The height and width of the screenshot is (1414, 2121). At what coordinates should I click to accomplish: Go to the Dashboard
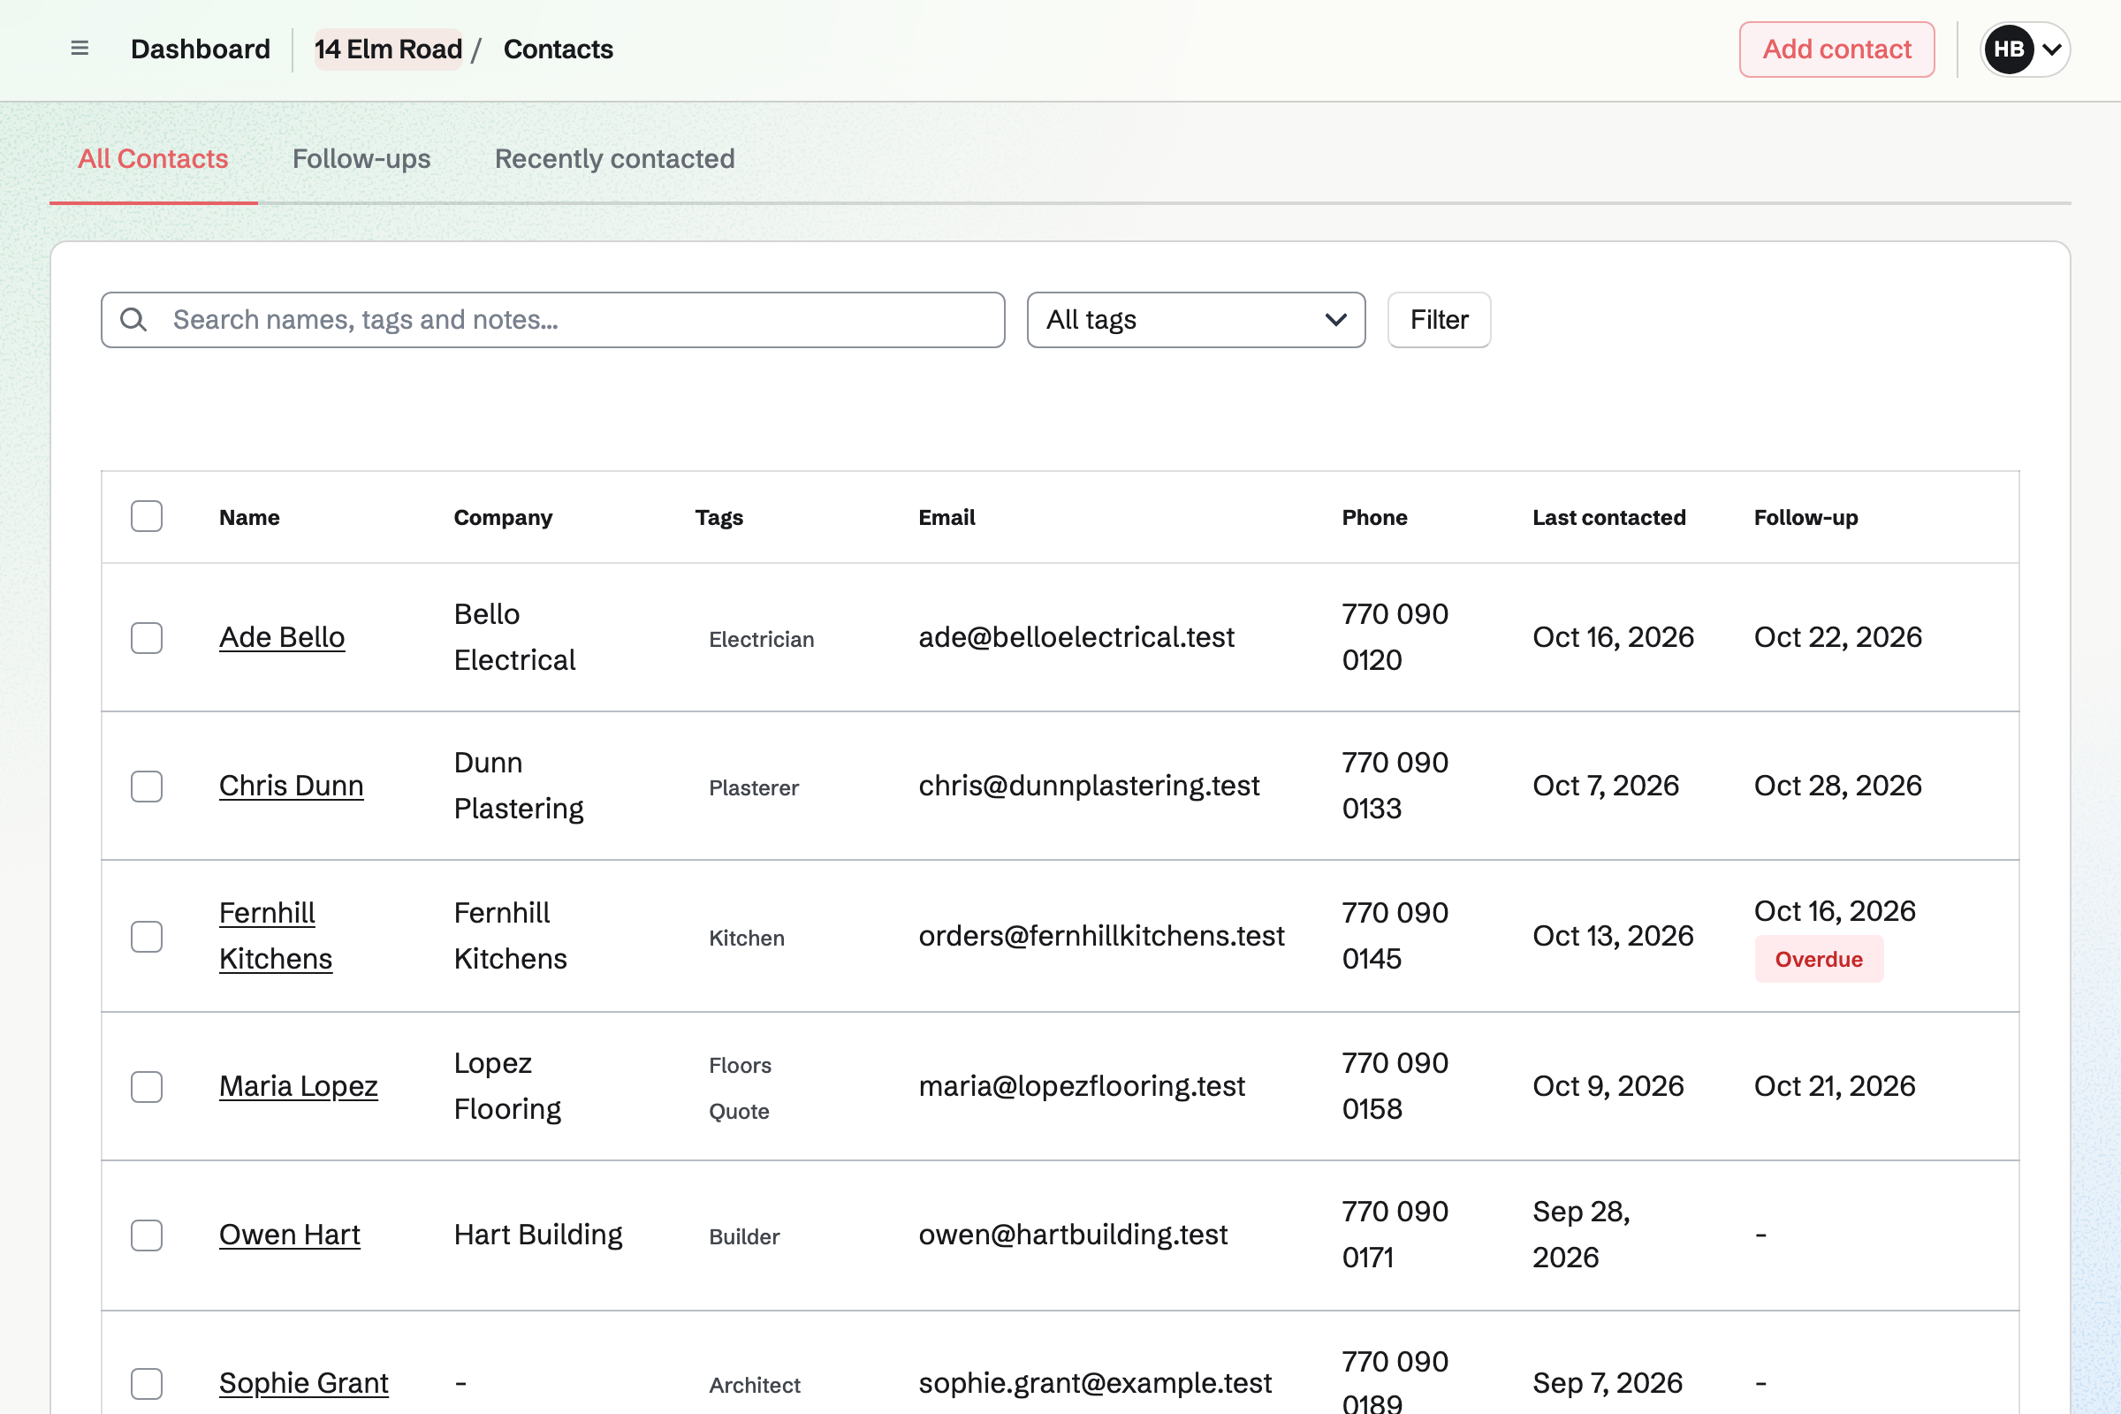tap(201, 49)
